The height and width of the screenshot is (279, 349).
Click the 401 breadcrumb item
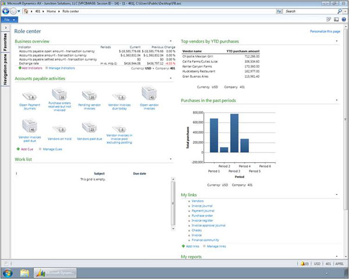click(38, 11)
